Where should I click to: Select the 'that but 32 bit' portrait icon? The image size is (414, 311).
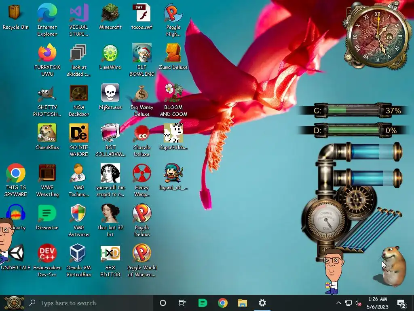click(110, 213)
